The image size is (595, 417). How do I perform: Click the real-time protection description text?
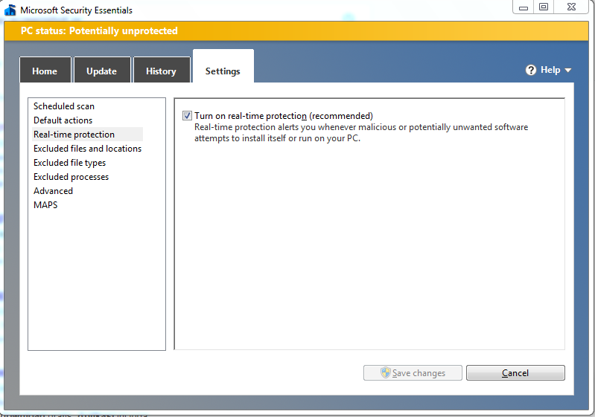pyautogui.click(x=361, y=132)
